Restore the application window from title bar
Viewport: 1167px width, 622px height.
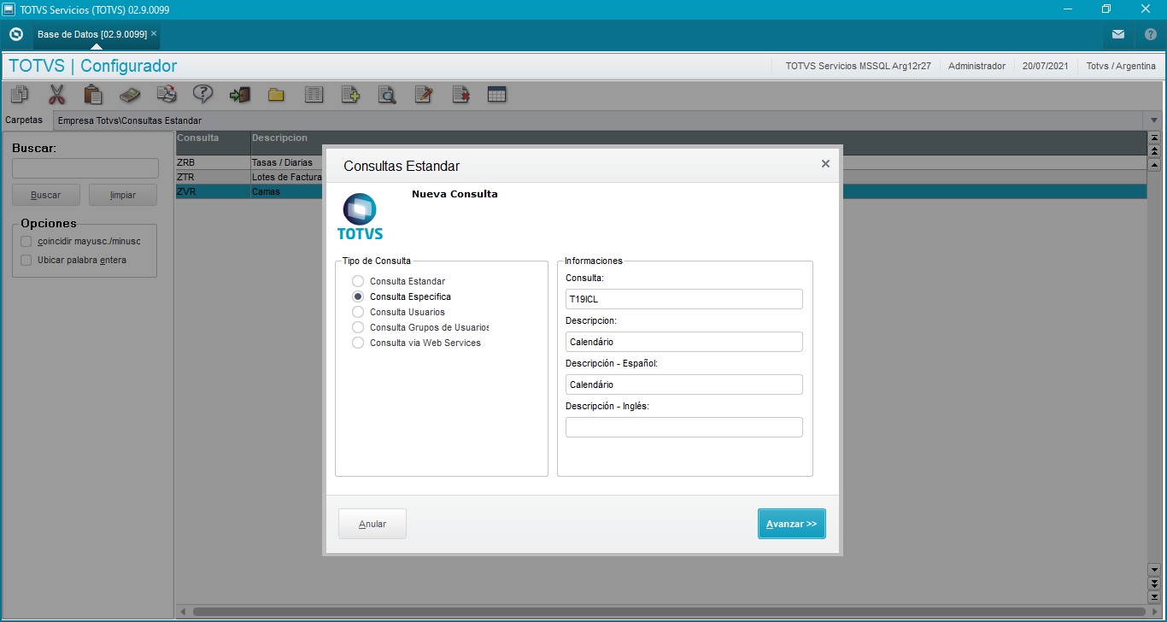1106,9
